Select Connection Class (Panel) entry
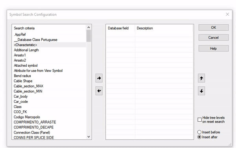Image resolution: width=236 pixels, height=148 pixels. (x=50, y=133)
